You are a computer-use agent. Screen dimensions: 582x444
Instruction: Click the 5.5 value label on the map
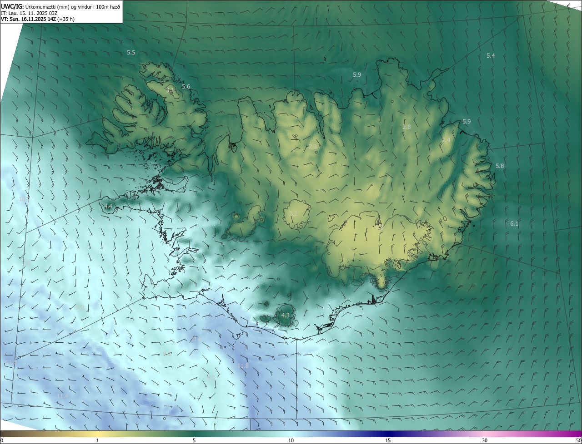pos(131,53)
